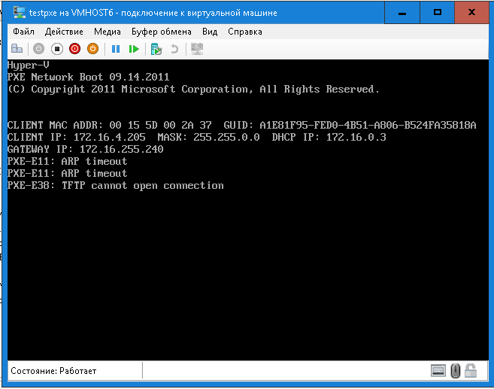Click the red Shut Down icon
This screenshot has width=494, height=389.
tap(74, 49)
